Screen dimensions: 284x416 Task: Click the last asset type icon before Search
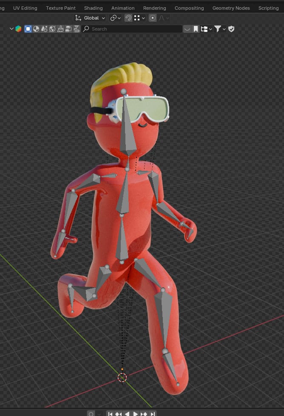[77, 28]
